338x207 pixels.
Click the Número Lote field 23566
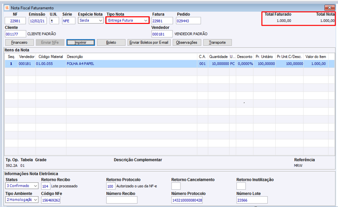252,200
